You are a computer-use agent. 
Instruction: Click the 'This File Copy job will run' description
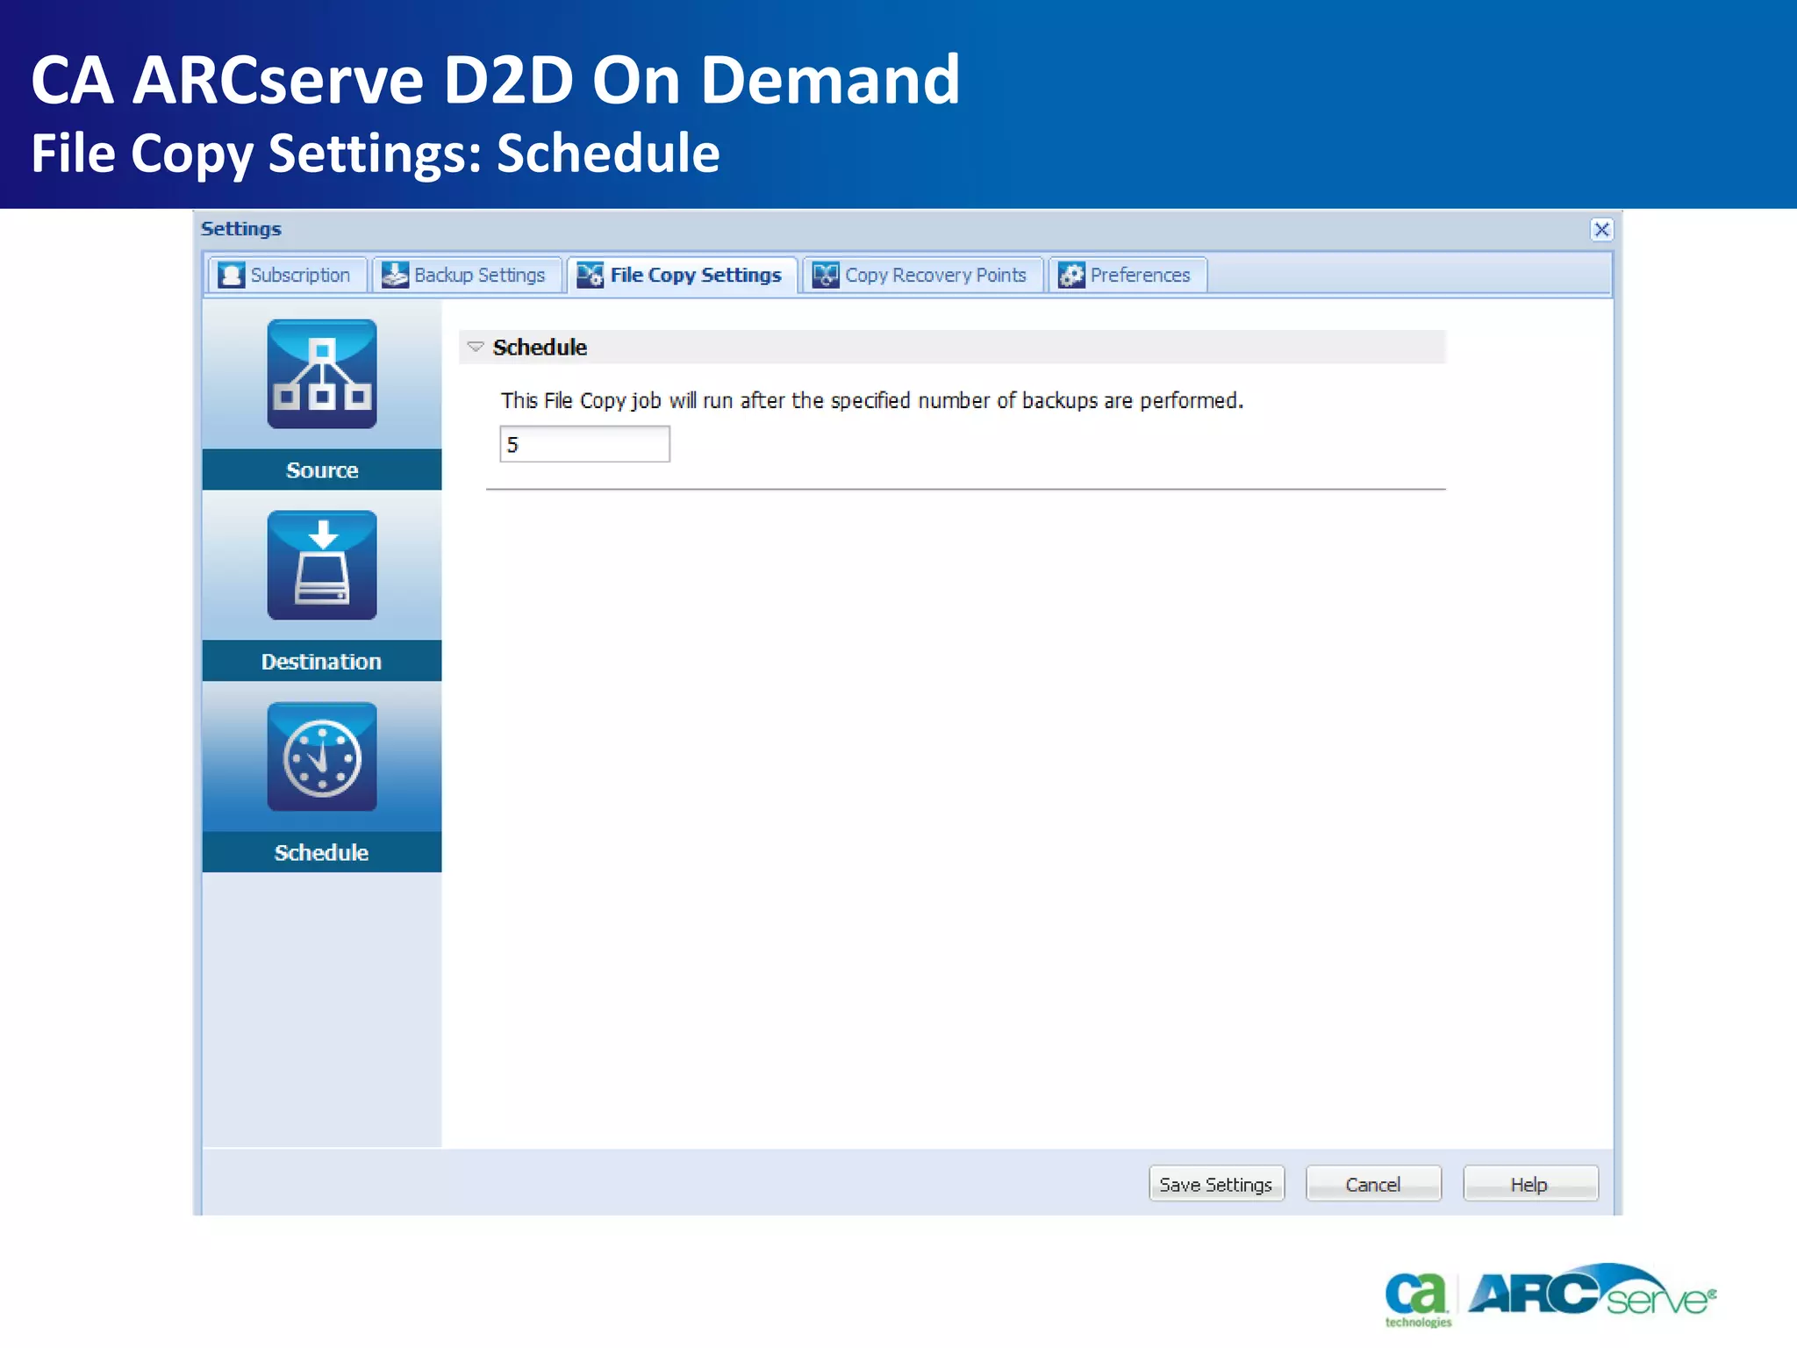[872, 400]
